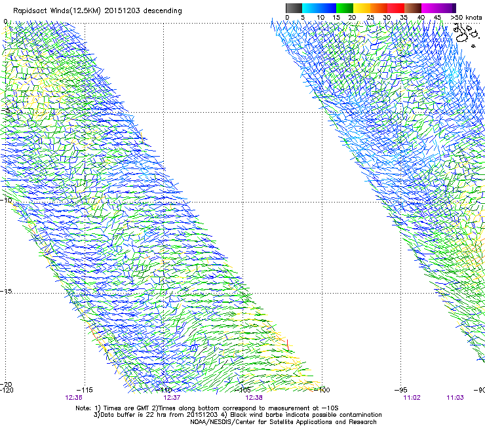Image resolution: width=485 pixels, height=426 pixels.
Task: Click the NOAA/NESDIS credit line
Action: click(283, 422)
